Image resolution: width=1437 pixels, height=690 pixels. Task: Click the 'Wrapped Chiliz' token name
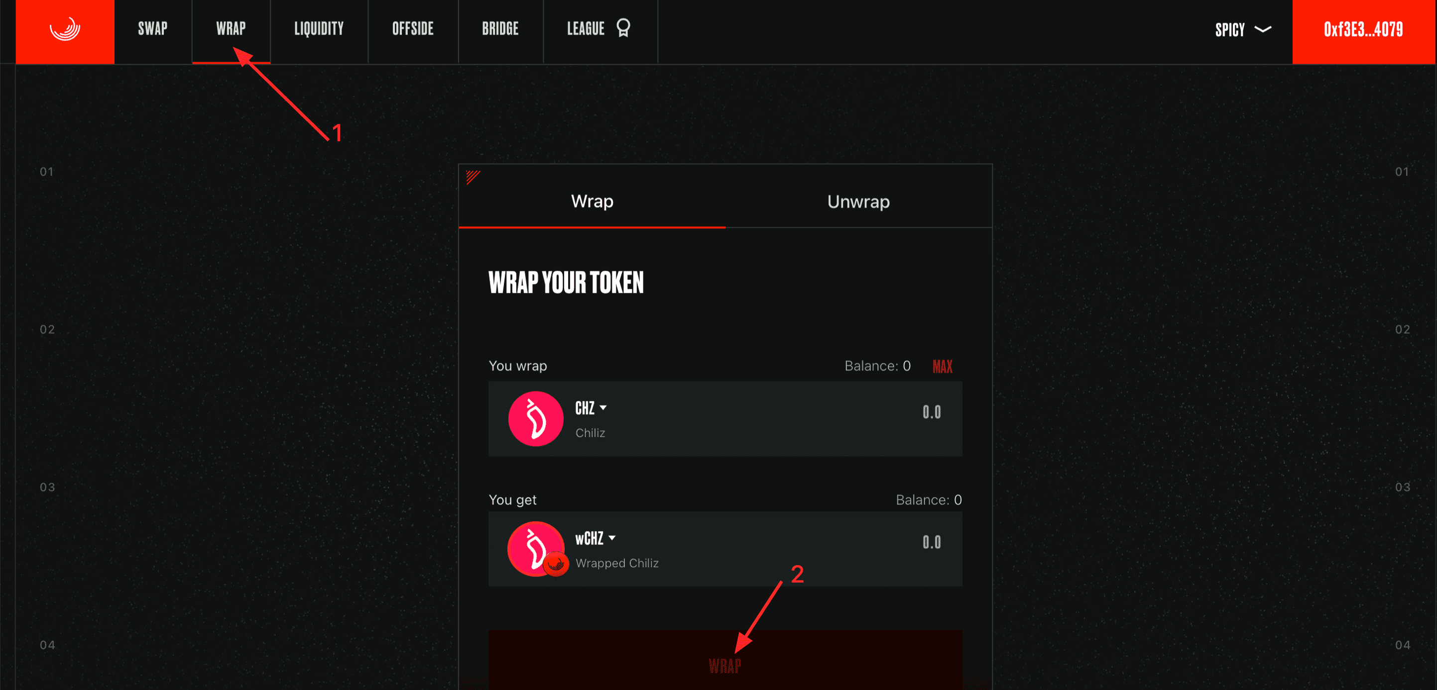[617, 564]
